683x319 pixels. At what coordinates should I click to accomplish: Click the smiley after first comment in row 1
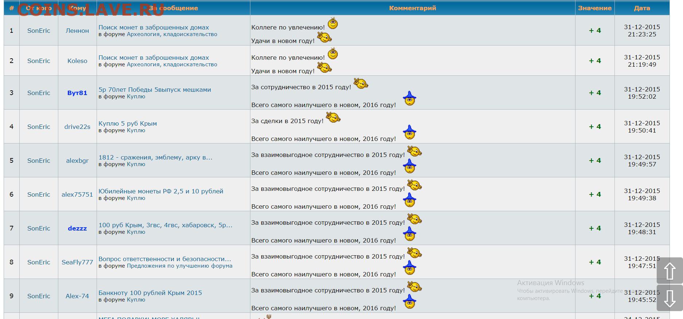click(x=332, y=24)
